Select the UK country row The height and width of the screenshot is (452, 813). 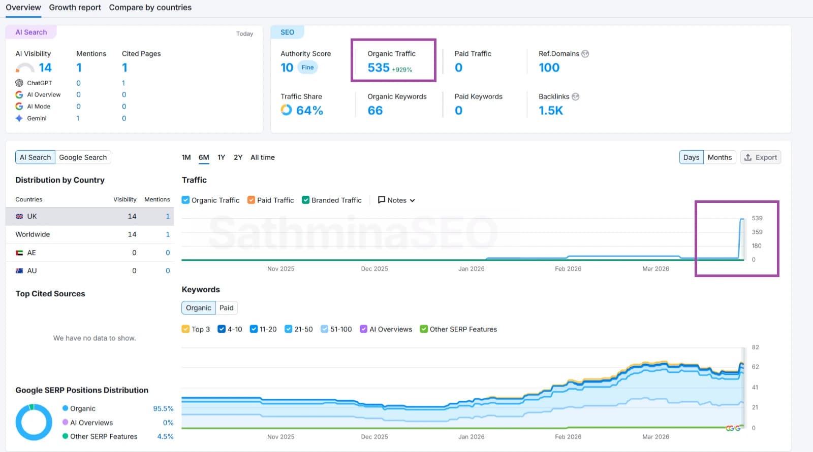coord(89,216)
